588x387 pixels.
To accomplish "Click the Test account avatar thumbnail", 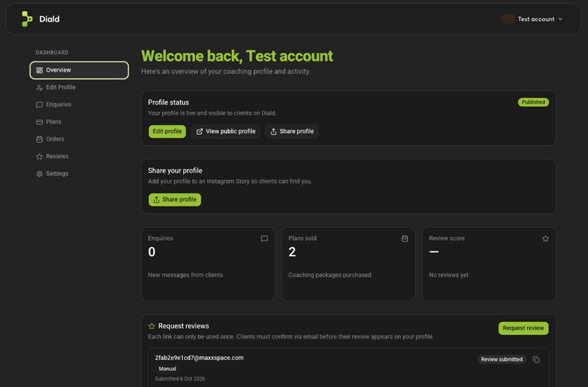I will coord(508,19).
